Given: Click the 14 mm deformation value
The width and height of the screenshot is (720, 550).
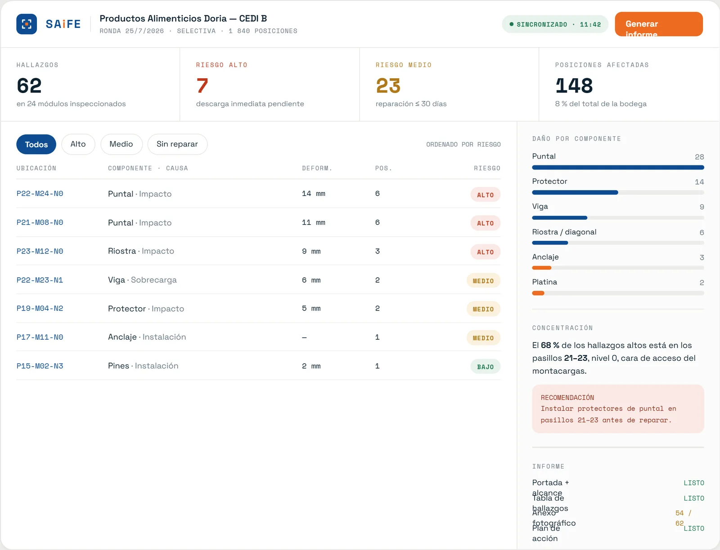Looking at the screenshot, I should coord(314,194).
